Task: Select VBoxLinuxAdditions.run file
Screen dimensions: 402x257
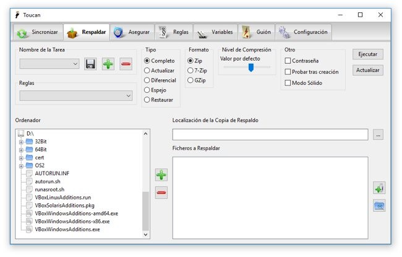Action: [x=63, y=198]
